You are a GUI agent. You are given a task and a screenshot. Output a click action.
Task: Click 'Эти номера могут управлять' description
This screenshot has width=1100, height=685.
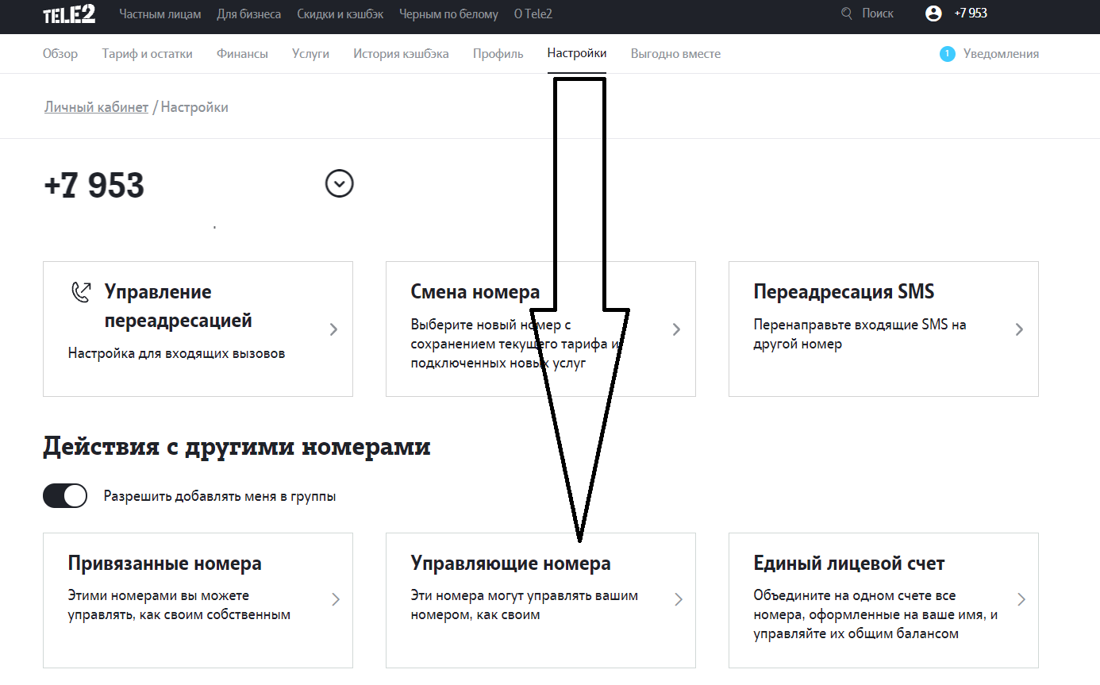coord(525,605)
